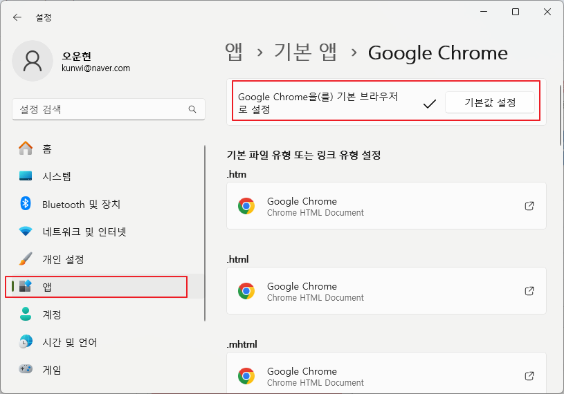Click the sidebar navigation scrollbar
Viewport: 564px width, 394px height.
(x=205, y=234)
